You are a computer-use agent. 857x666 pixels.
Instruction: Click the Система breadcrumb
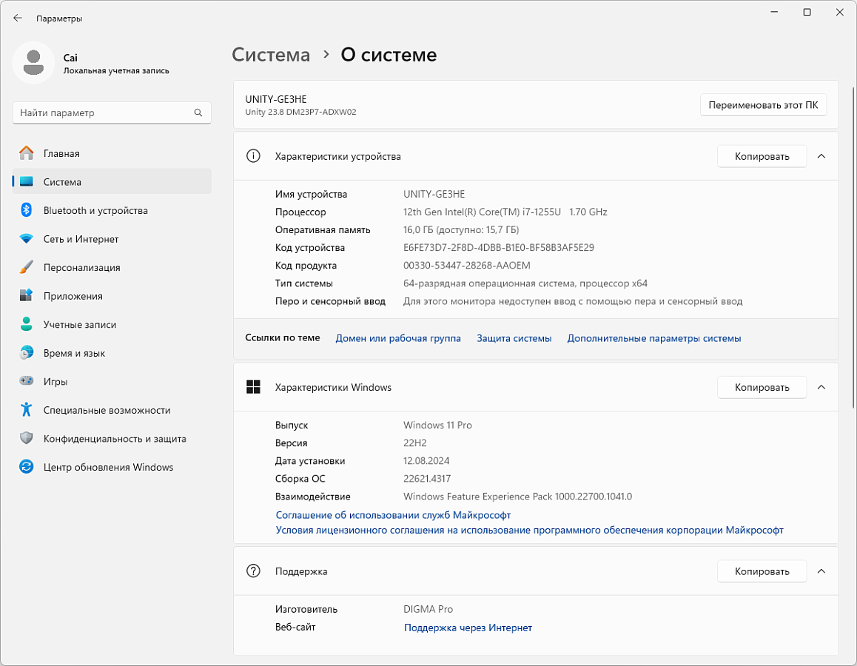pos(271,55)
